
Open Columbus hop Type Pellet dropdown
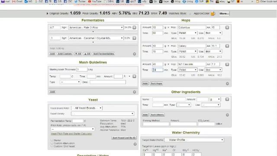(x=187, y=33)
